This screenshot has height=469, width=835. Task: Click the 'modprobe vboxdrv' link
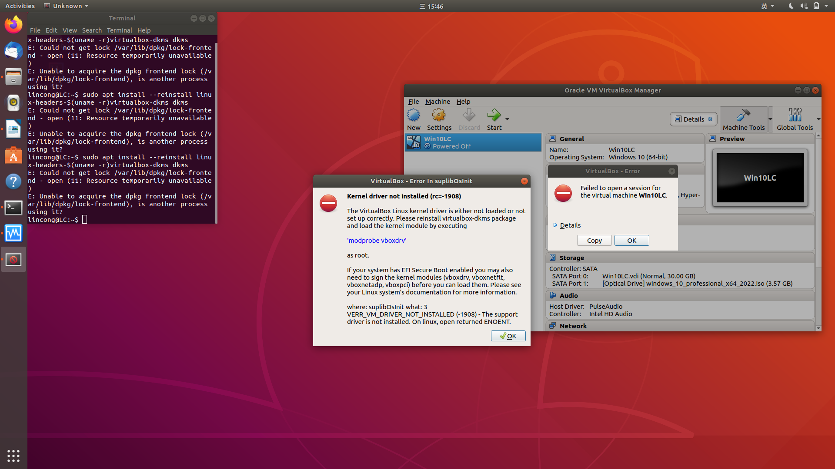pos(376,240)
